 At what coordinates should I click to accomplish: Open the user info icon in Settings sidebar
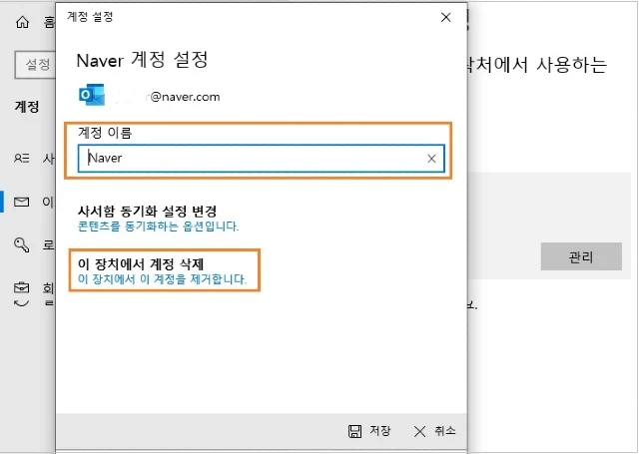pyautogui.click(x=22, y=158)
